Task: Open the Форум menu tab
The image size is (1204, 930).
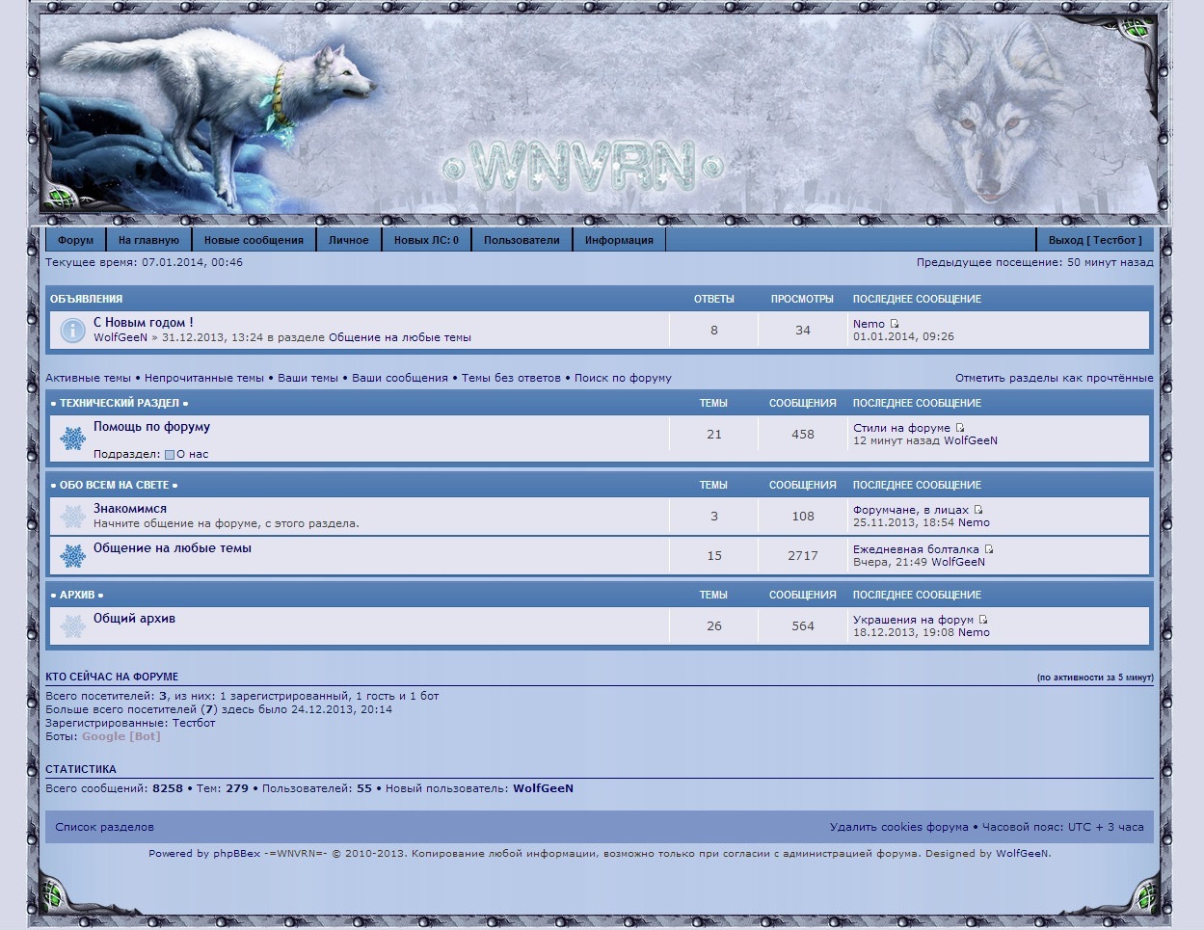Action: tap(75, 240)
